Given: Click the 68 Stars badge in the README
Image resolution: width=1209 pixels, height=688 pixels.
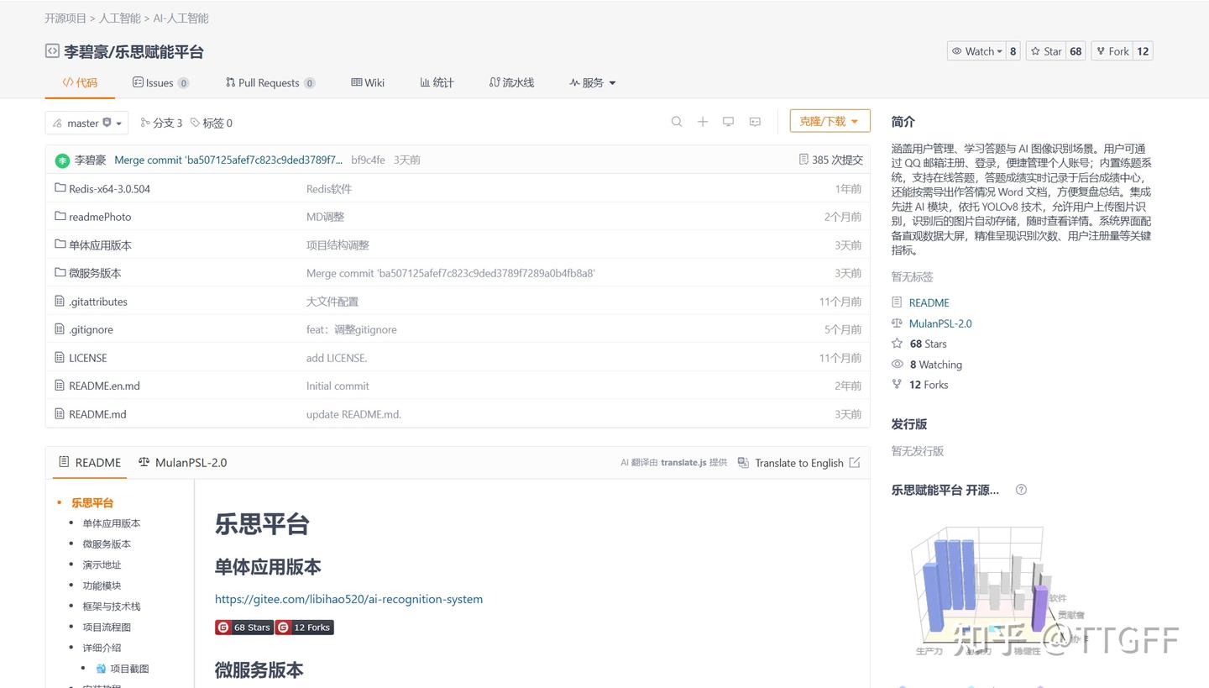Looking at the screenshot, I should pyautogui.click(x=243, y=627).
